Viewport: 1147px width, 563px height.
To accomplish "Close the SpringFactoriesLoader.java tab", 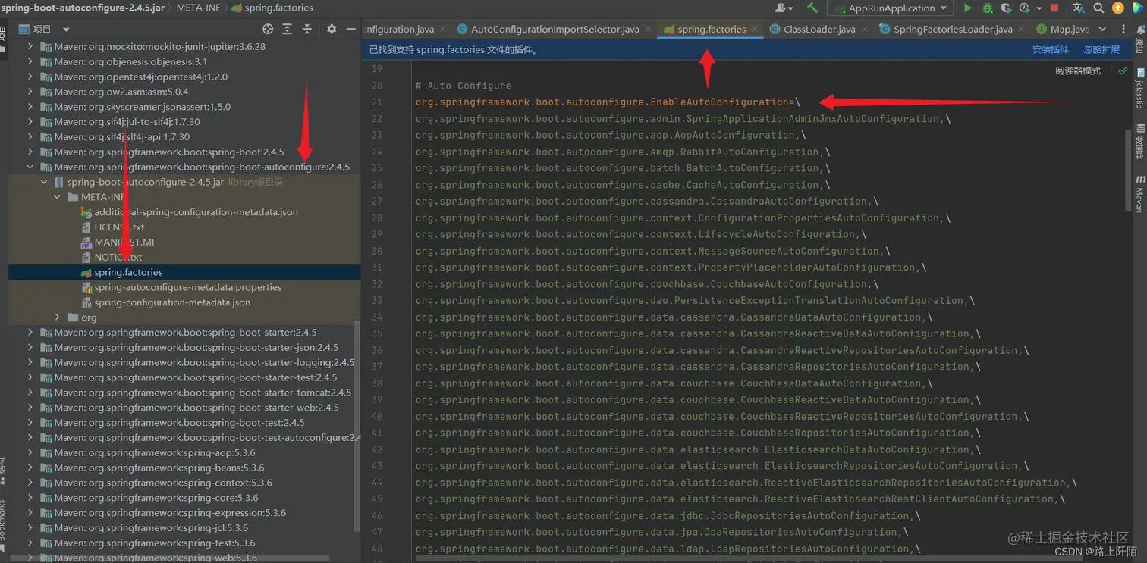I will (1023, 29).
